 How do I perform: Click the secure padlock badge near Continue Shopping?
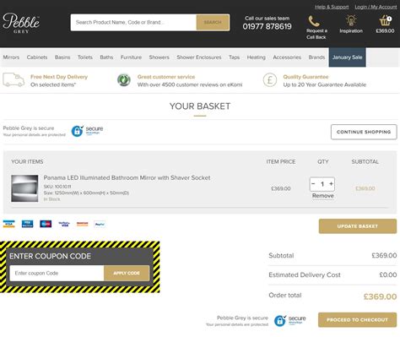click(87, 131)
